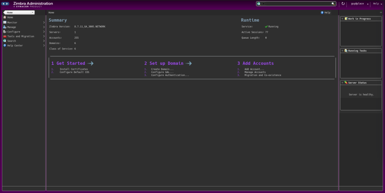The image size is (385, 193).
Task: Go back with the left history arrow
Action: coord(3,4)
